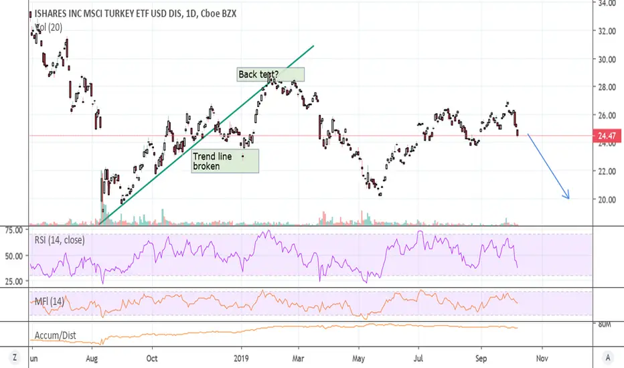Click the Oct label on time axis
This screenshot has width=624, height=368.
(151, 359)
